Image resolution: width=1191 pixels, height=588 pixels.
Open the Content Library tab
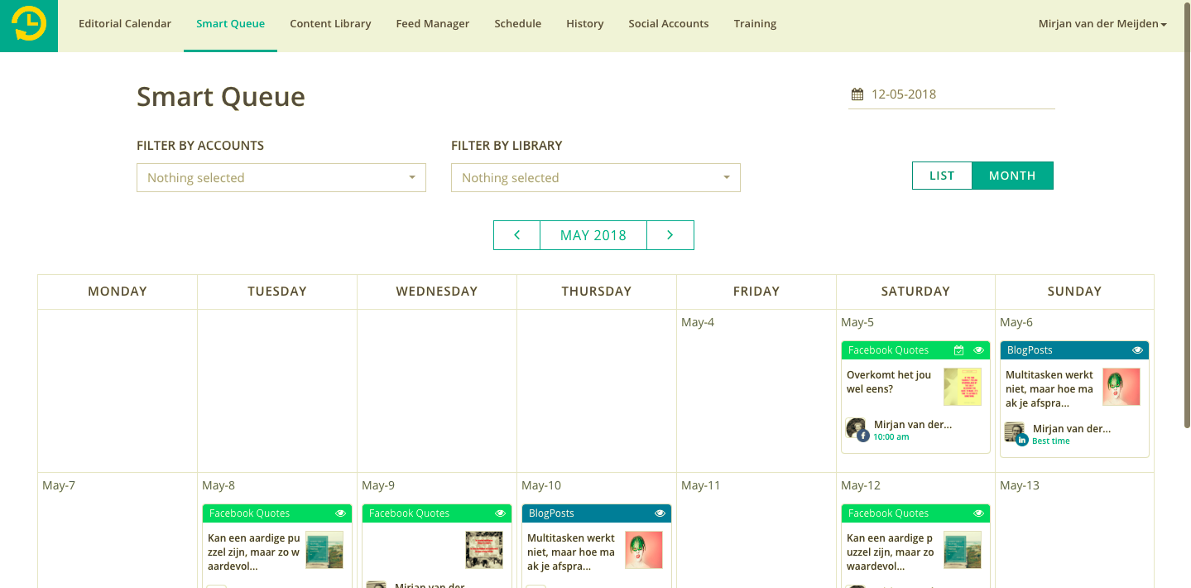[x=330, y=24]
